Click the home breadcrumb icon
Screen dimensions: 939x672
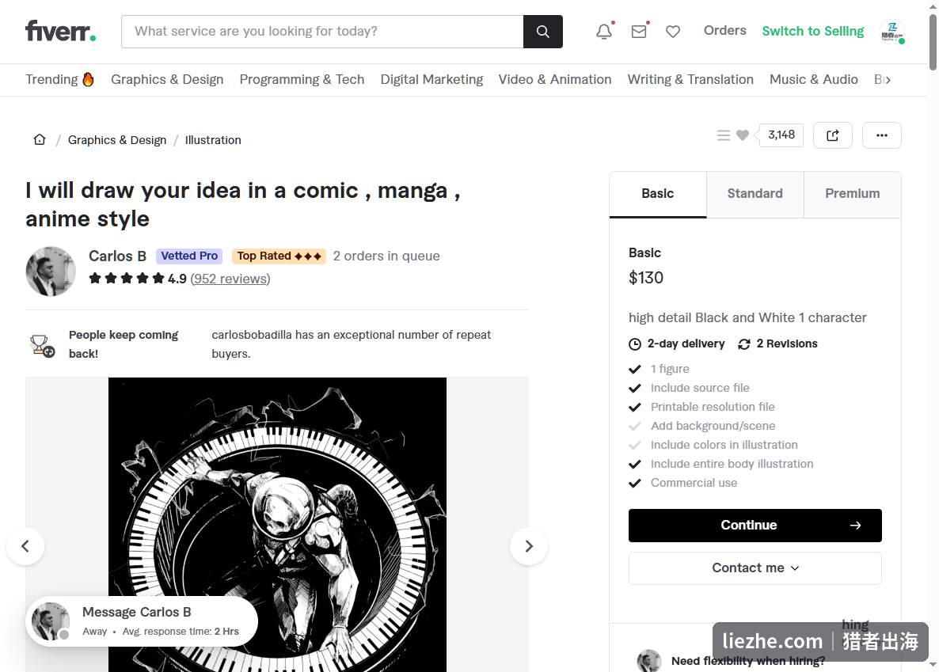40,139
